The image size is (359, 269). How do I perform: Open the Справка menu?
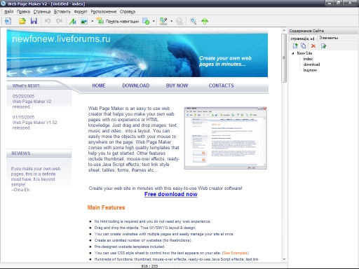(128, 11)
